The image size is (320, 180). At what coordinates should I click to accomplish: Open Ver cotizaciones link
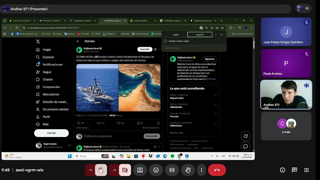(x=151, y=128)
